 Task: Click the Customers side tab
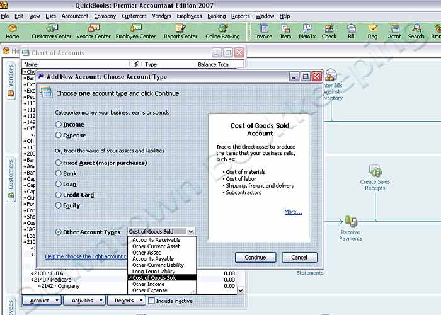[11, 179]
